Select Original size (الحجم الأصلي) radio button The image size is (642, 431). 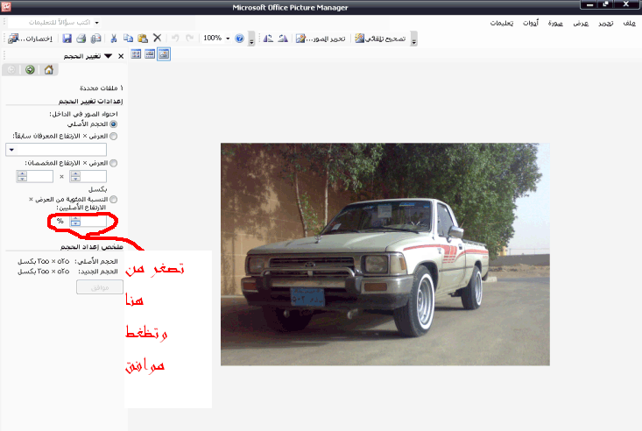(113, 124)
